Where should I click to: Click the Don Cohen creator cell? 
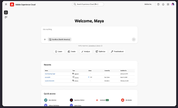coord(107,77)
